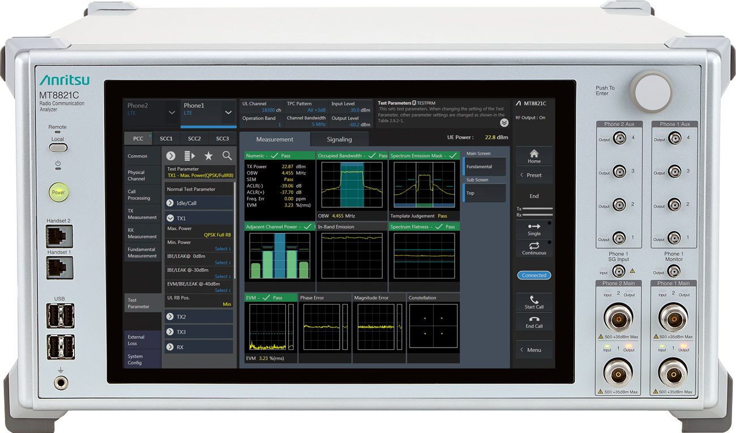Click the Menu button in right sidebar
736x433 pixels.
[x=534, y=350]
